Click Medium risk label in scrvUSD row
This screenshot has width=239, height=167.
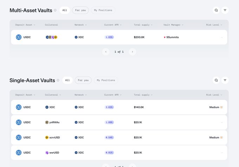click(214, 138)
